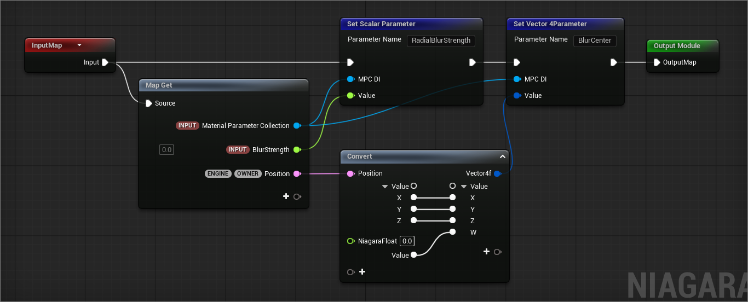Click the InputMap node's Input output pin
Viewport: 748px width, 302px height.
[x=105, y=62]
